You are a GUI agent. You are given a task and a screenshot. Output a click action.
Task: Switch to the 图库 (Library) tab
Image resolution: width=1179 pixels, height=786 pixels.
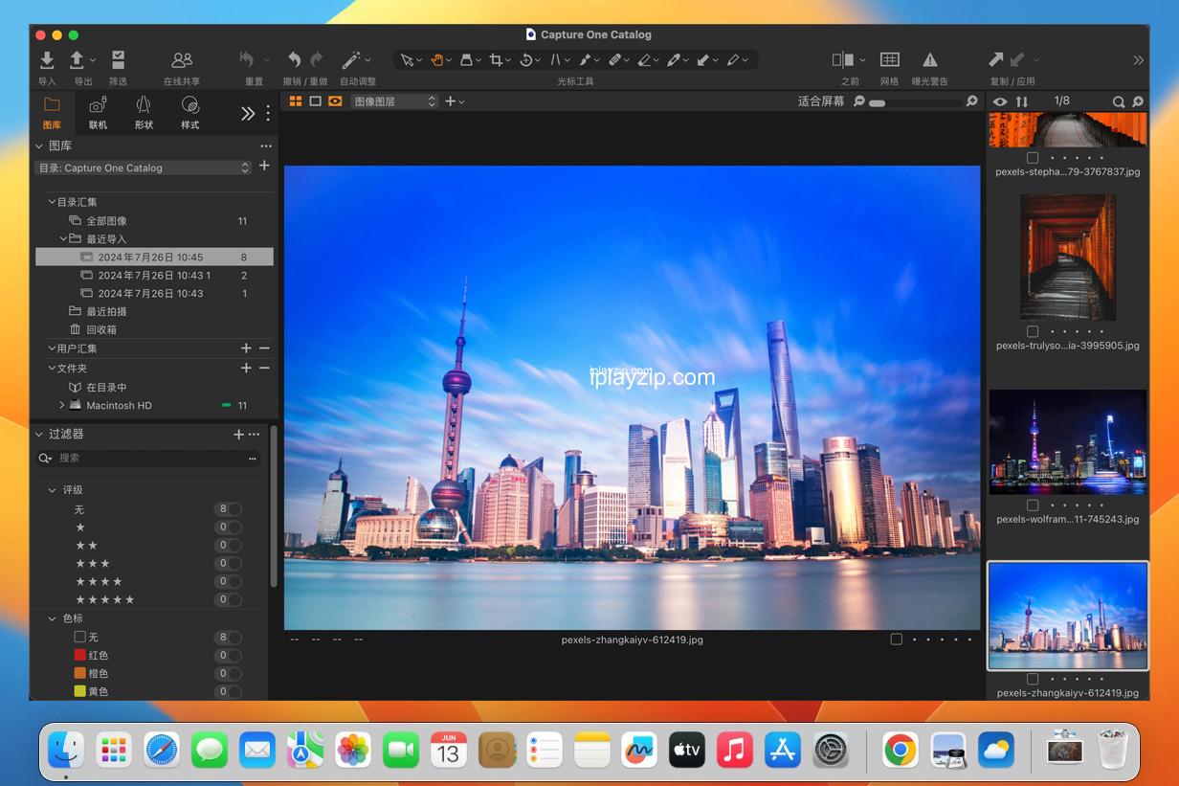click(51, 113)
